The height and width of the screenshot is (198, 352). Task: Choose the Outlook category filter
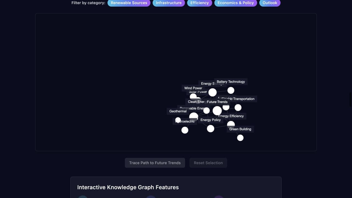click(270, 3)
